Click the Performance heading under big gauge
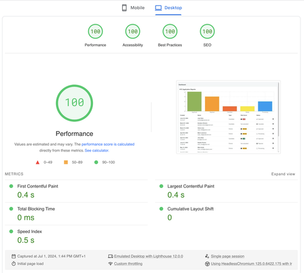304x273 pixels. pos(74,133)
